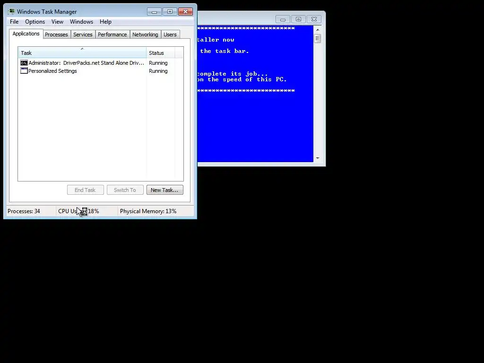Switch to the Services tab
Screen dimensions: 484x363
click(83, 35)
